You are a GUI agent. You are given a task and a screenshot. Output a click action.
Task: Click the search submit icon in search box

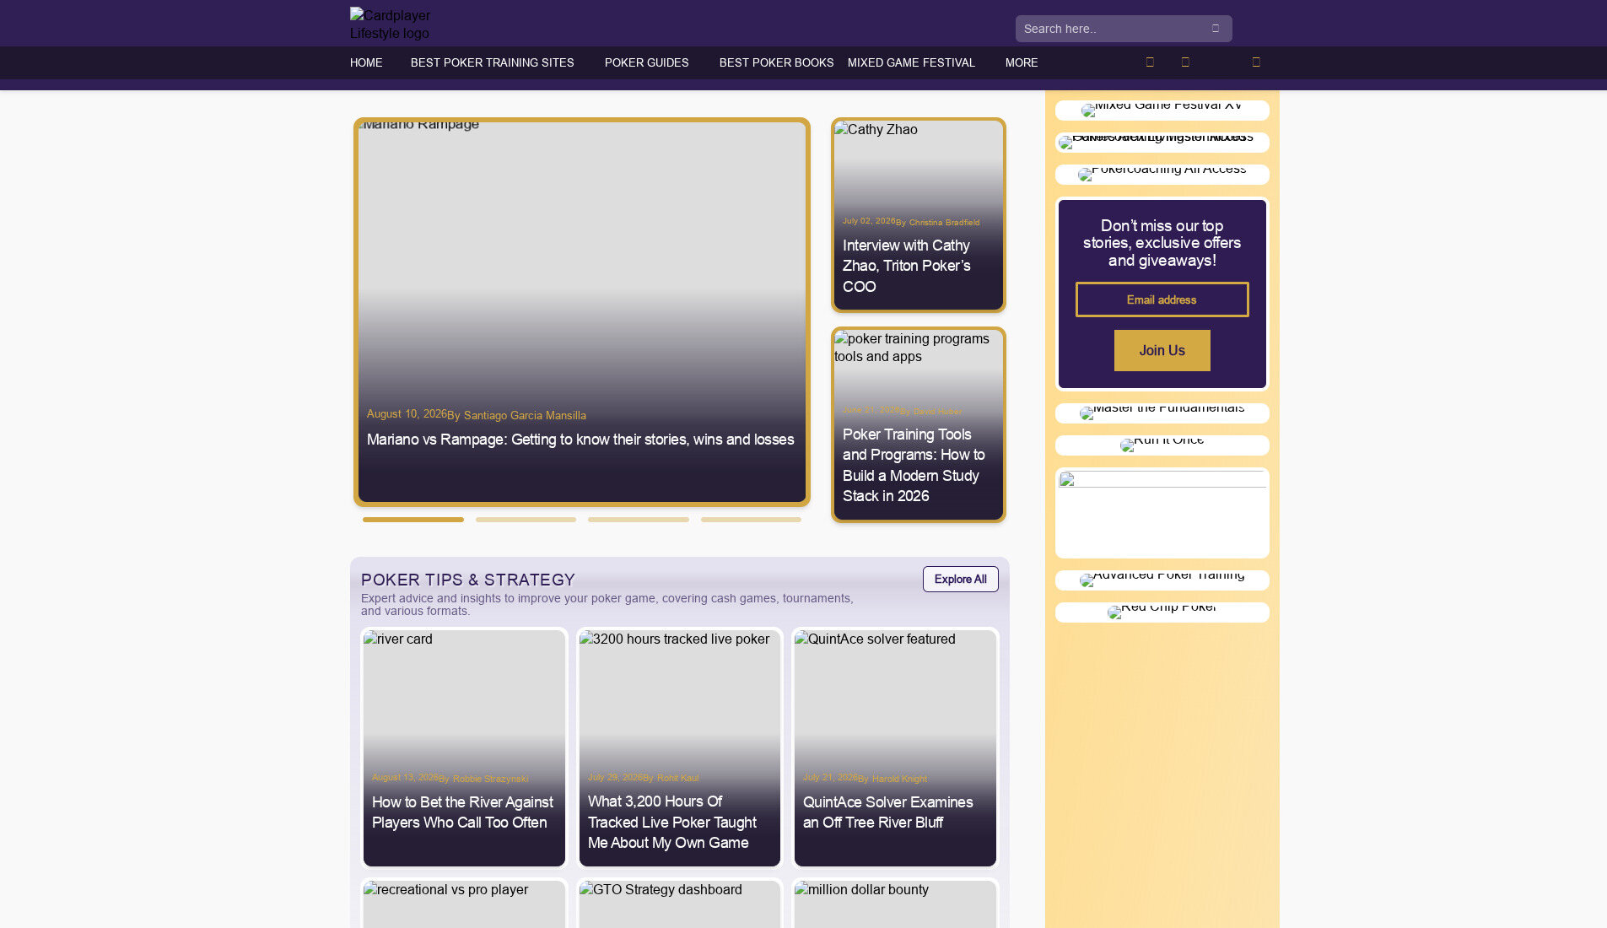click(x=1216, y=29)
